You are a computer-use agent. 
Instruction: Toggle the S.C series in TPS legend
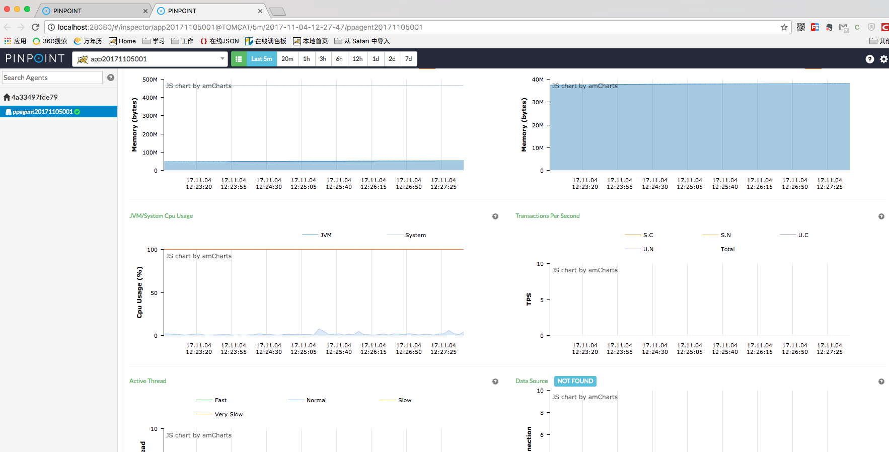coord(639,235)
